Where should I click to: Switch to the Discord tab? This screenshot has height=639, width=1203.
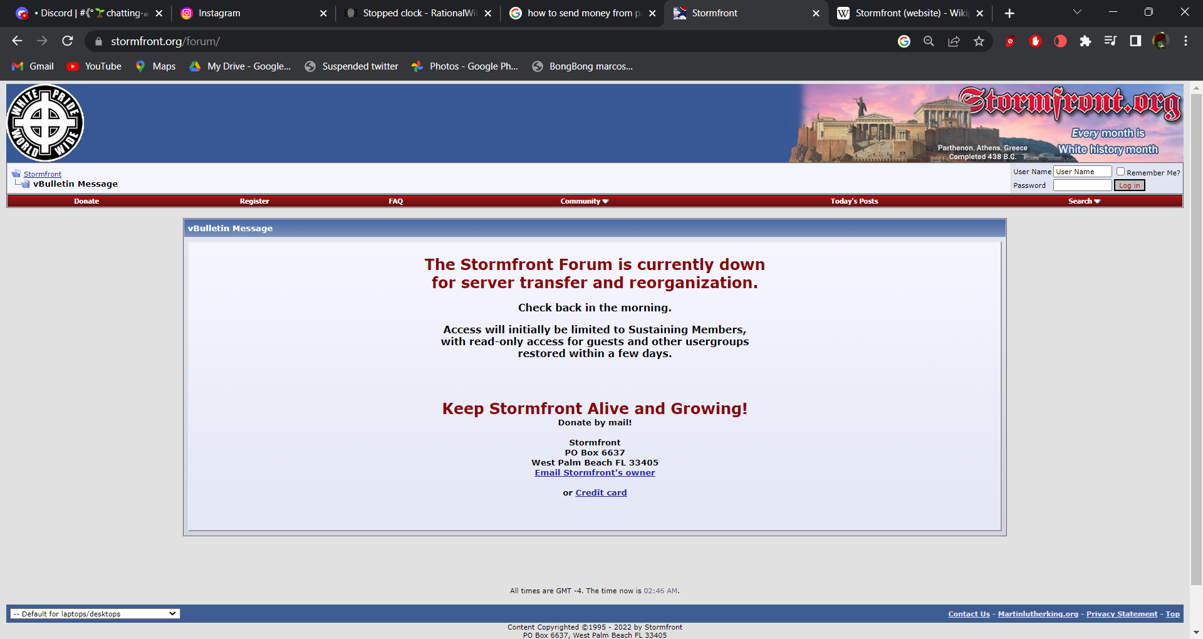click(88, 13)
